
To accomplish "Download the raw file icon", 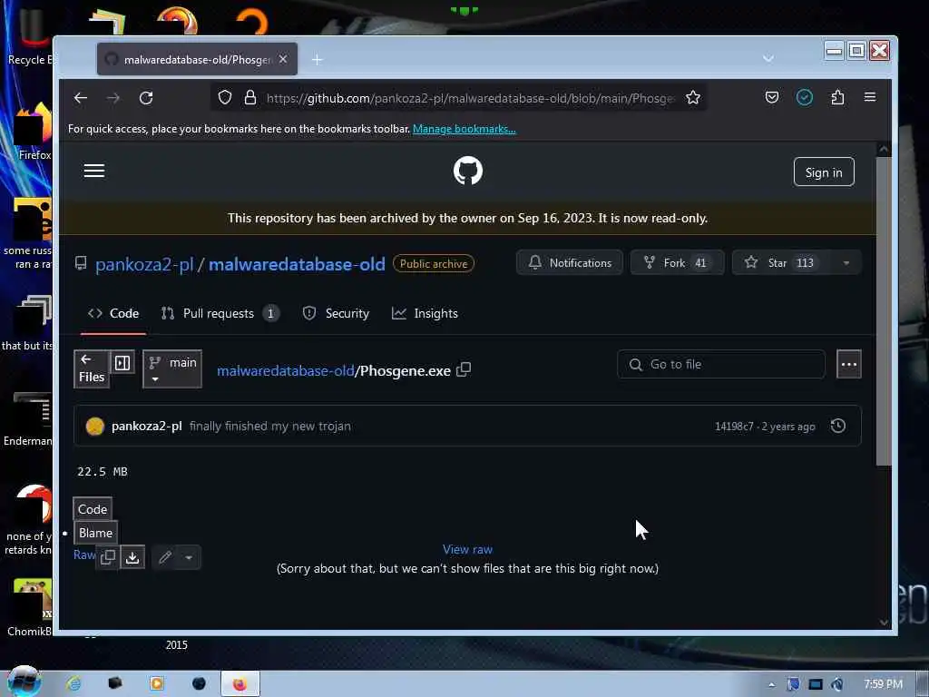I will 132,557.
